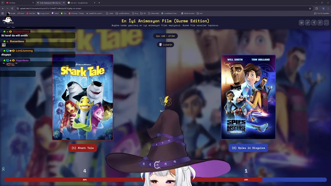Expand the oyınlar bookmark folder
The height and width of the screenshot is (186, 331).
pos(110,13)
